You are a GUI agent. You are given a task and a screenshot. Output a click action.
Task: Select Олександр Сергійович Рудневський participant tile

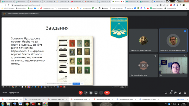(x=173, y=41)
